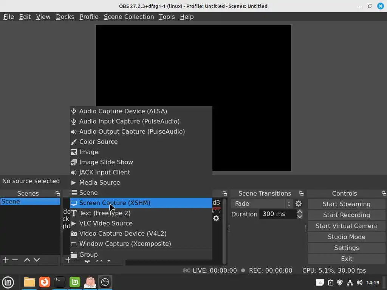Choose JACK Input Client

[141, 172]
